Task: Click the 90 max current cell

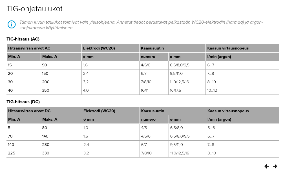Action: click(x=45, y=65)
